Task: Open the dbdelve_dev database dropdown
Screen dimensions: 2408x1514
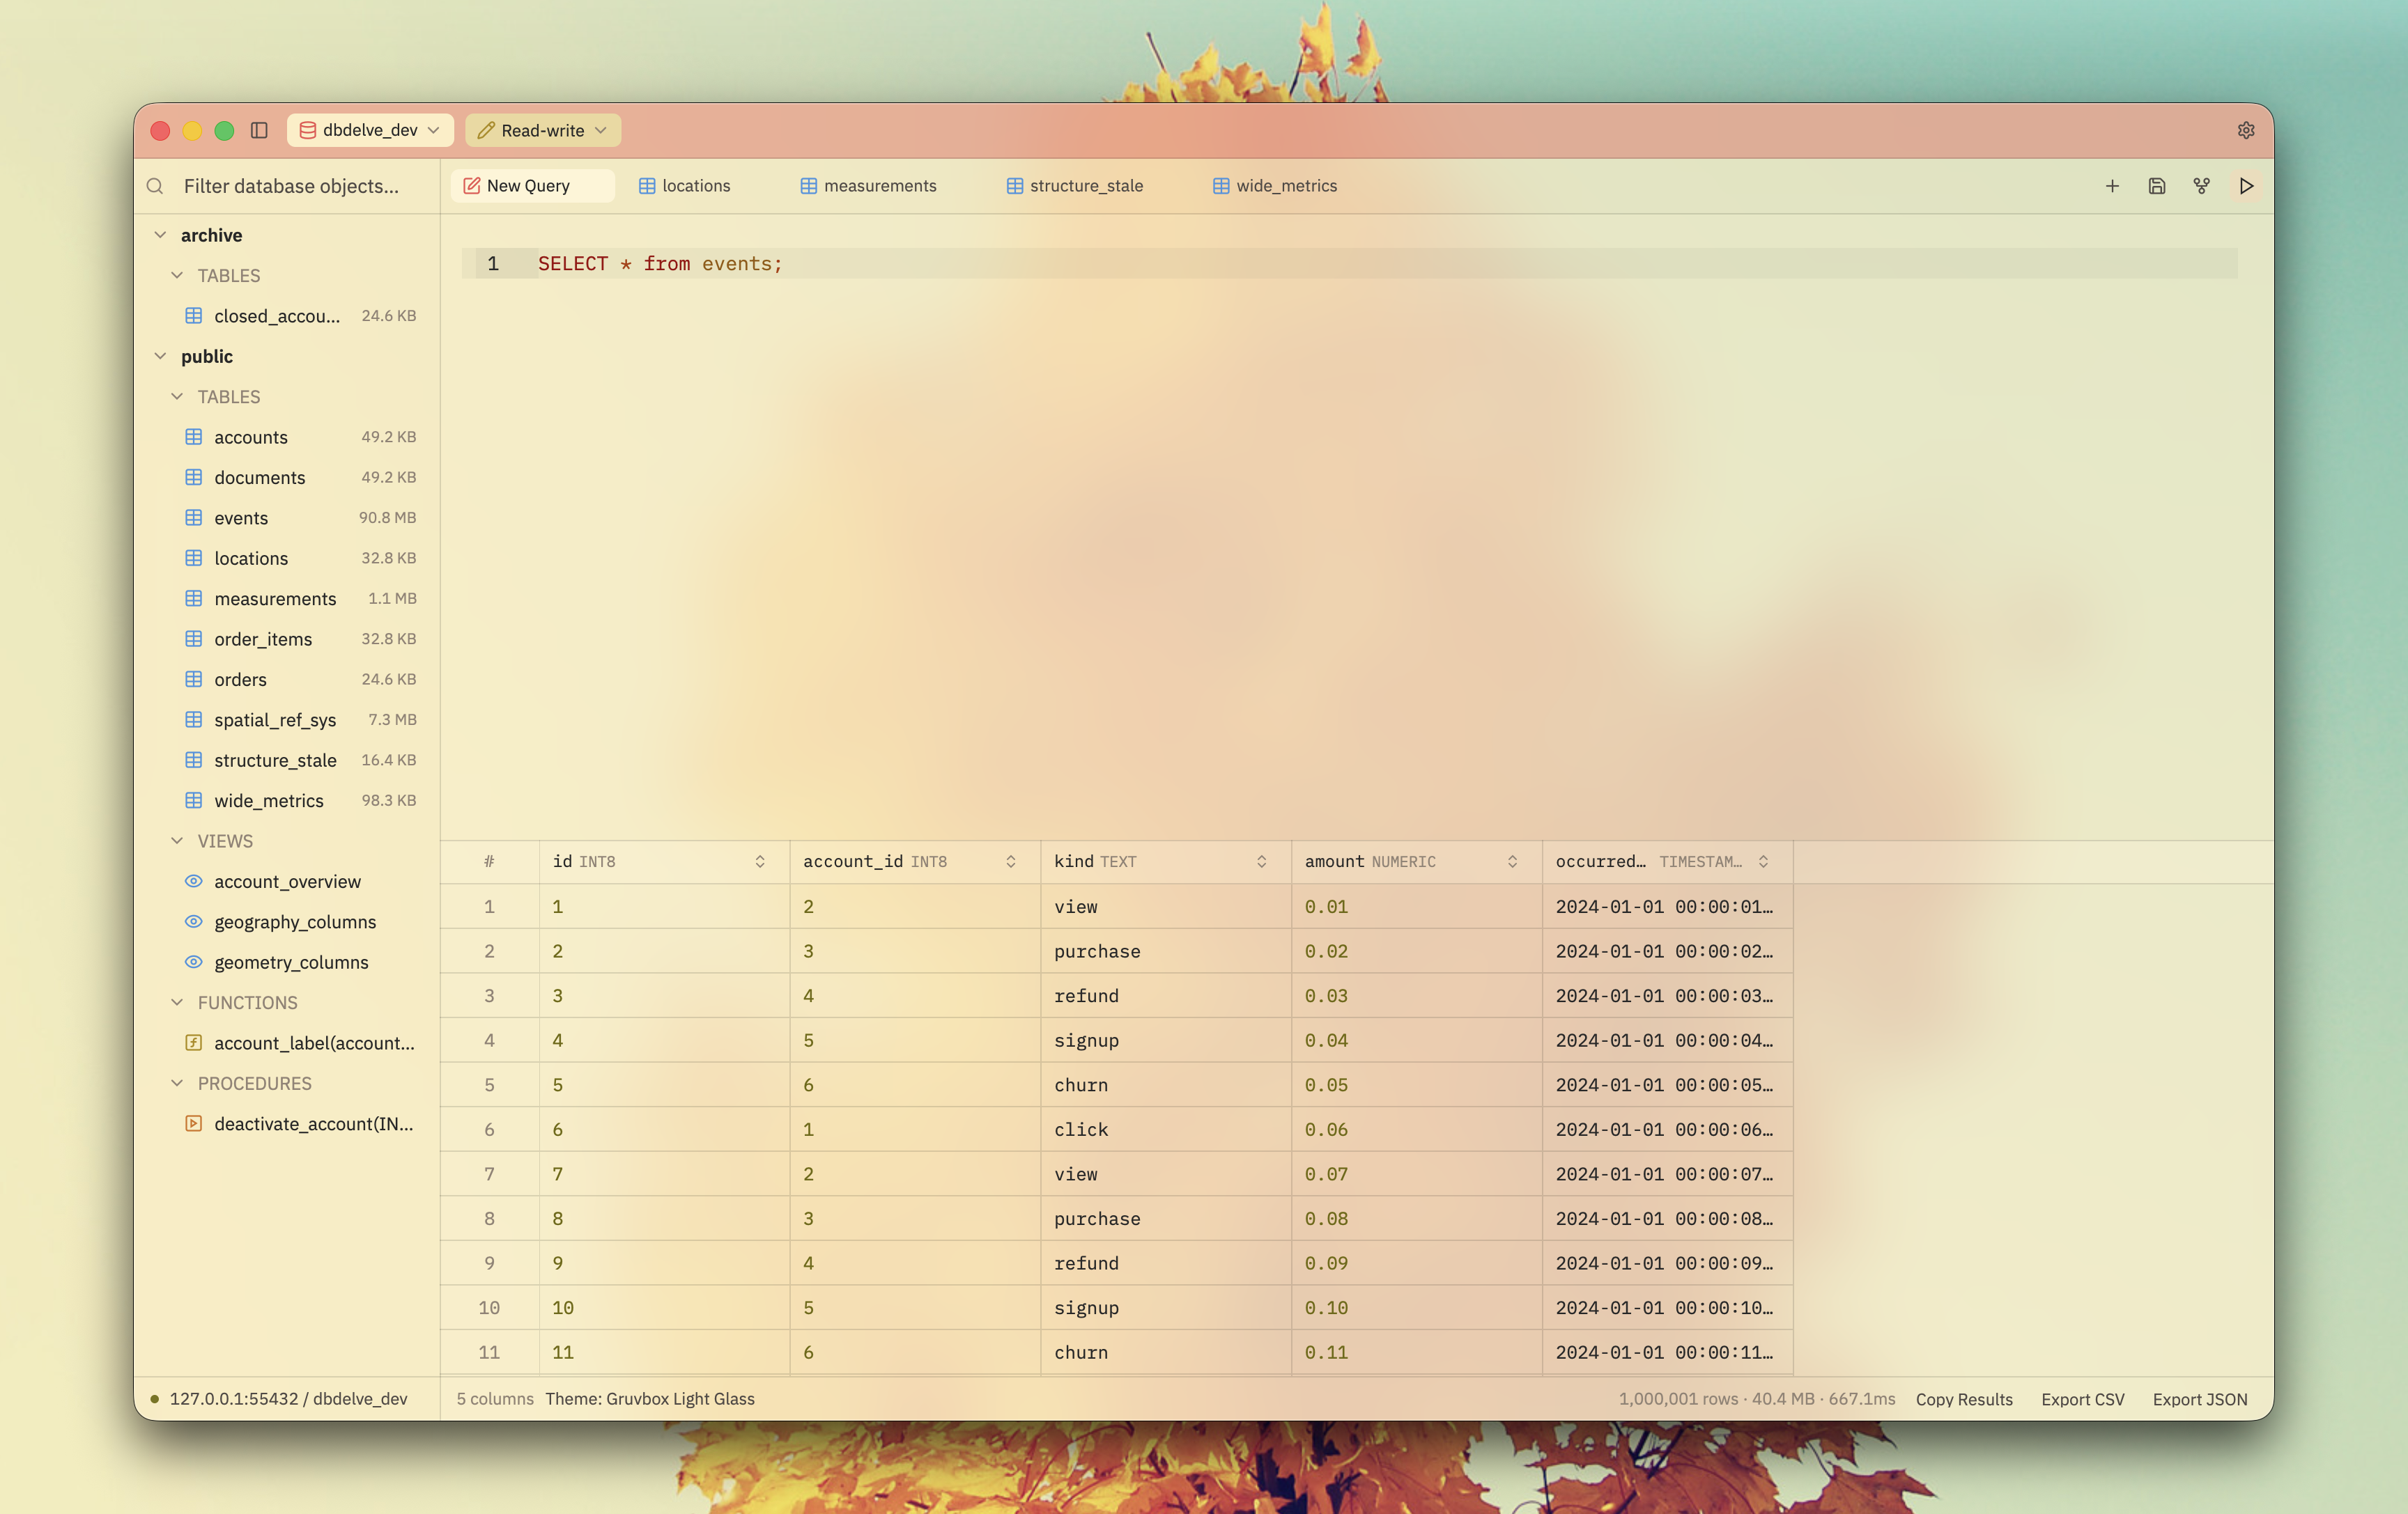Action: coord(370,131)
